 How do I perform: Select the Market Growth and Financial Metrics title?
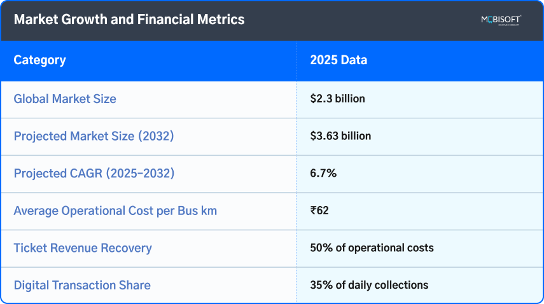(129, 20)
